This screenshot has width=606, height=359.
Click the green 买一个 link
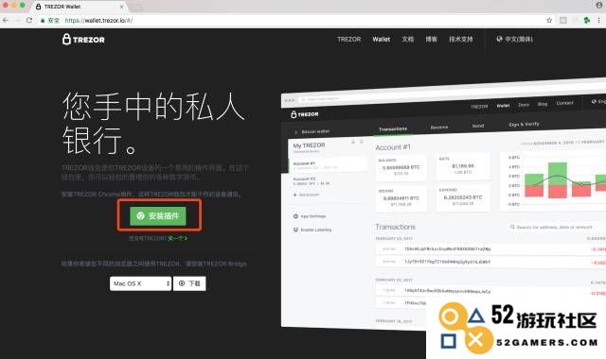point(177,238)
